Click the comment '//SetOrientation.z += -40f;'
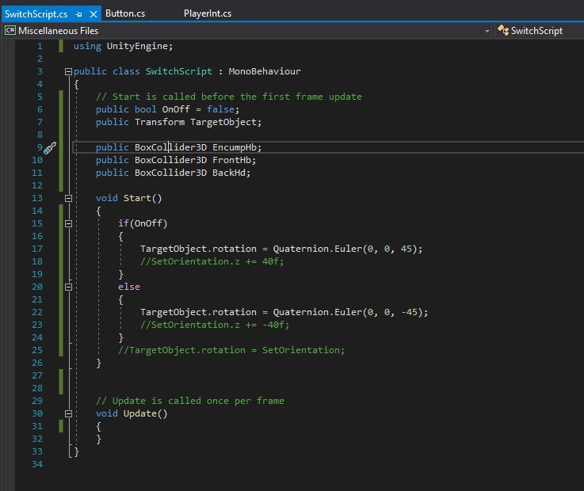This screenshot has height=491, width=584. coord(215,325)
